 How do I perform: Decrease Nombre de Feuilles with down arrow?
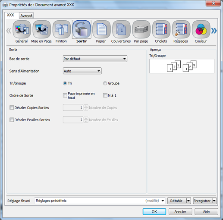86,121
